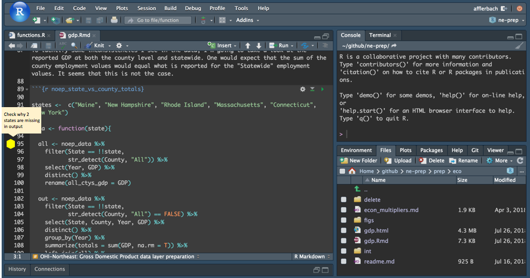Screen dimensions: 530x278
Task: Tick the checkbox for readme.md
Action: pos(343,261)
